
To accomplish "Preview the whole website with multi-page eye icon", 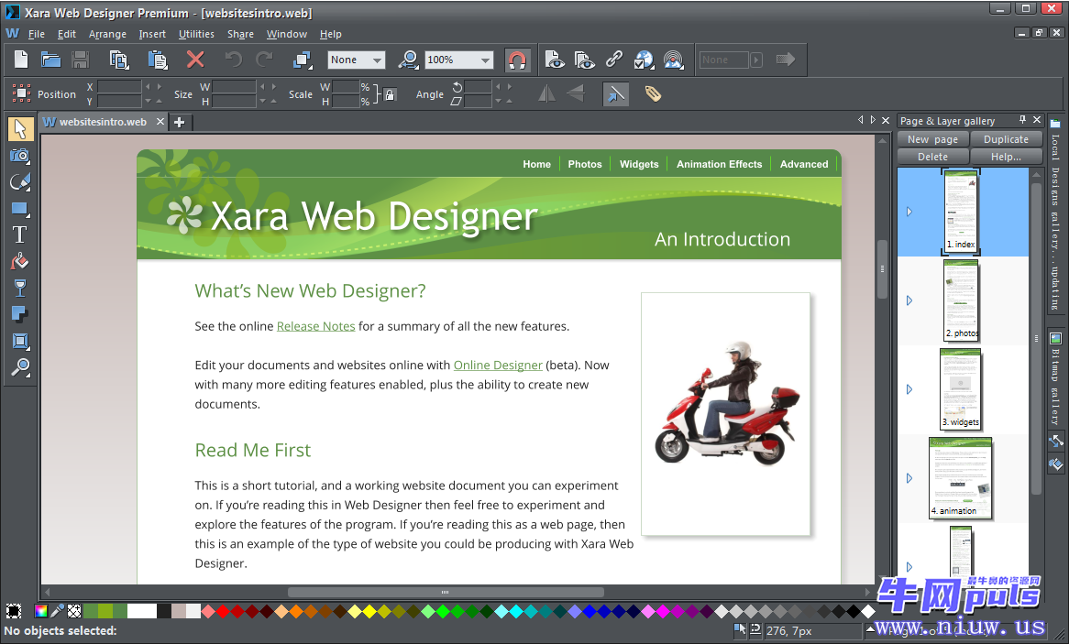I will pyautogui.click(x=584, y=60).
